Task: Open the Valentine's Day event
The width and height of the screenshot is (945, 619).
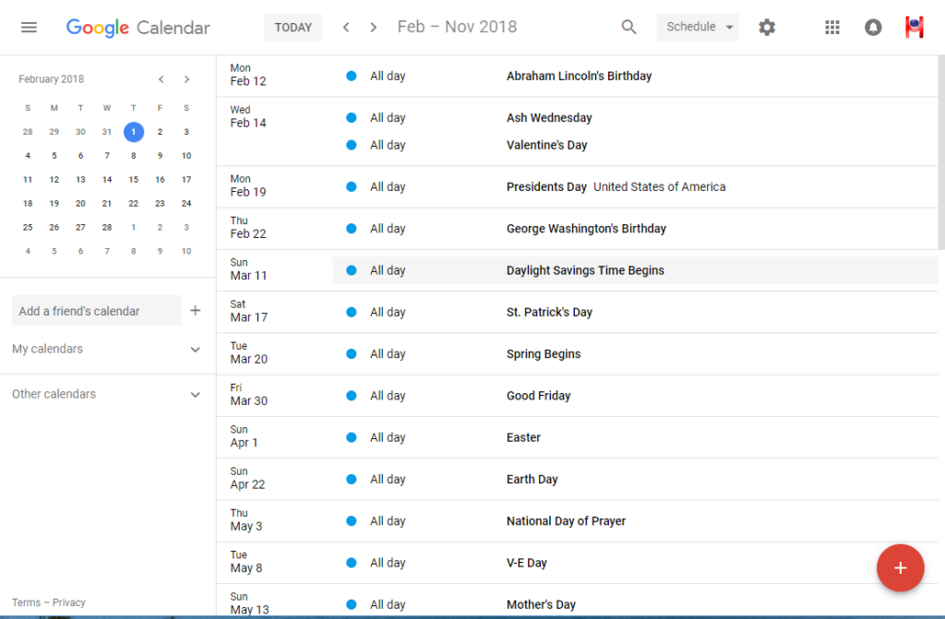Action: [546, 145]
